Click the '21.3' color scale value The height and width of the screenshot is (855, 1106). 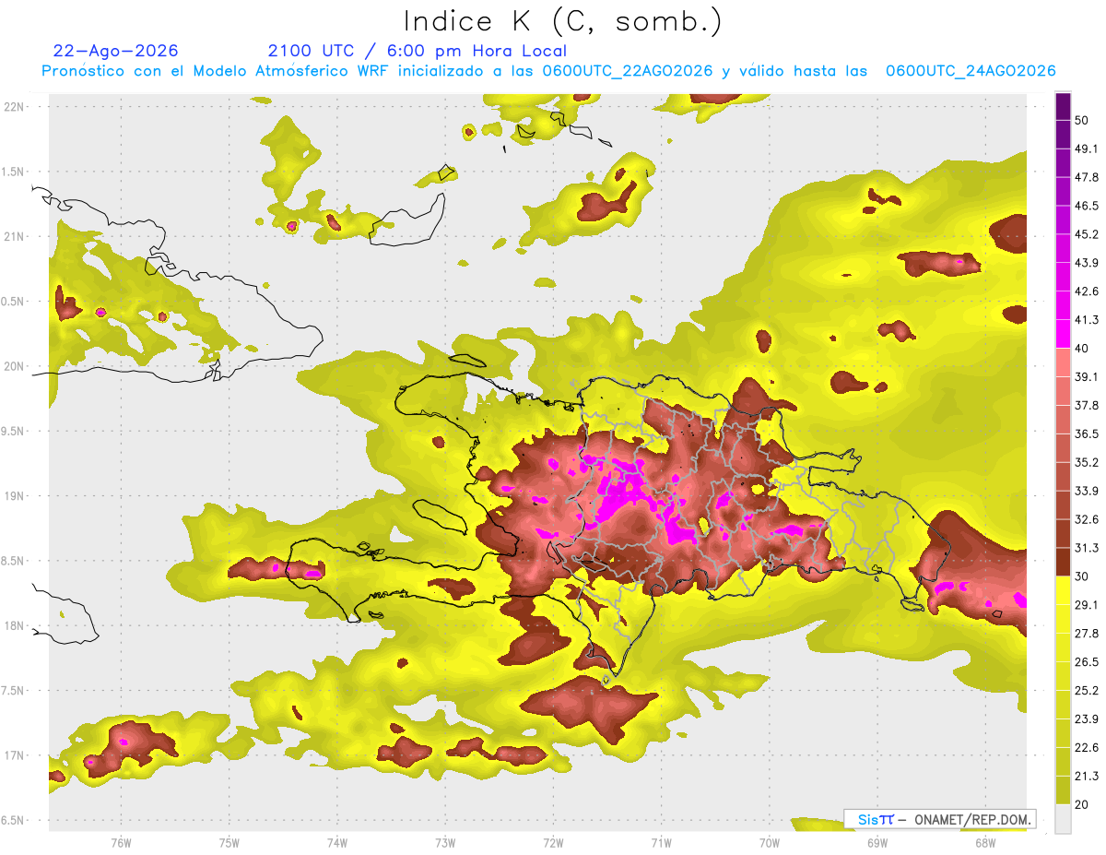(x=1086, y=777)
